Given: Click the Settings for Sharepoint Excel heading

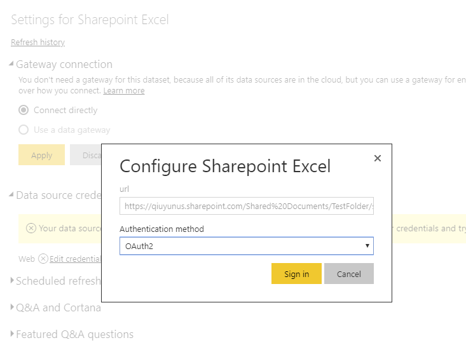Looking at the screenshot, I should [90, 20].
